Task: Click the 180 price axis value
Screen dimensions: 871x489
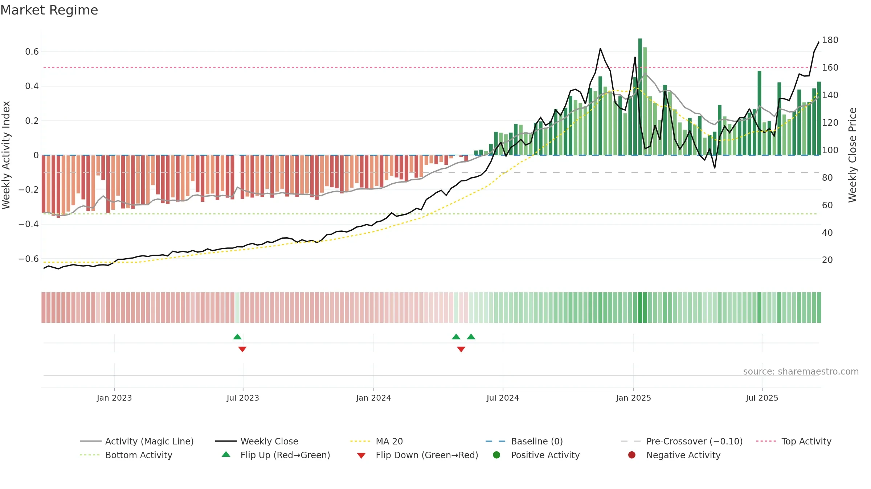Action: click(x=830, y=40)
